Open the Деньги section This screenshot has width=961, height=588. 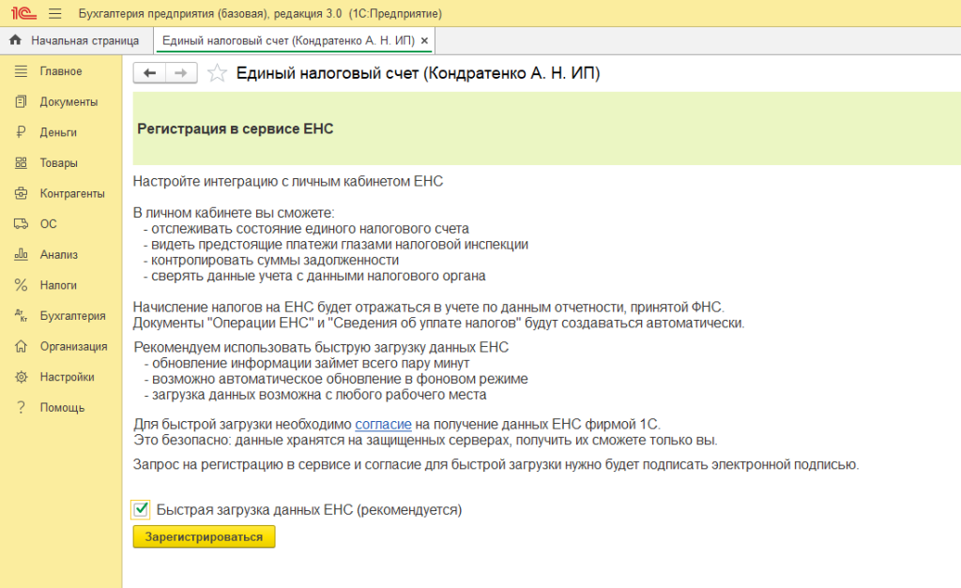[x=58, y=132]
